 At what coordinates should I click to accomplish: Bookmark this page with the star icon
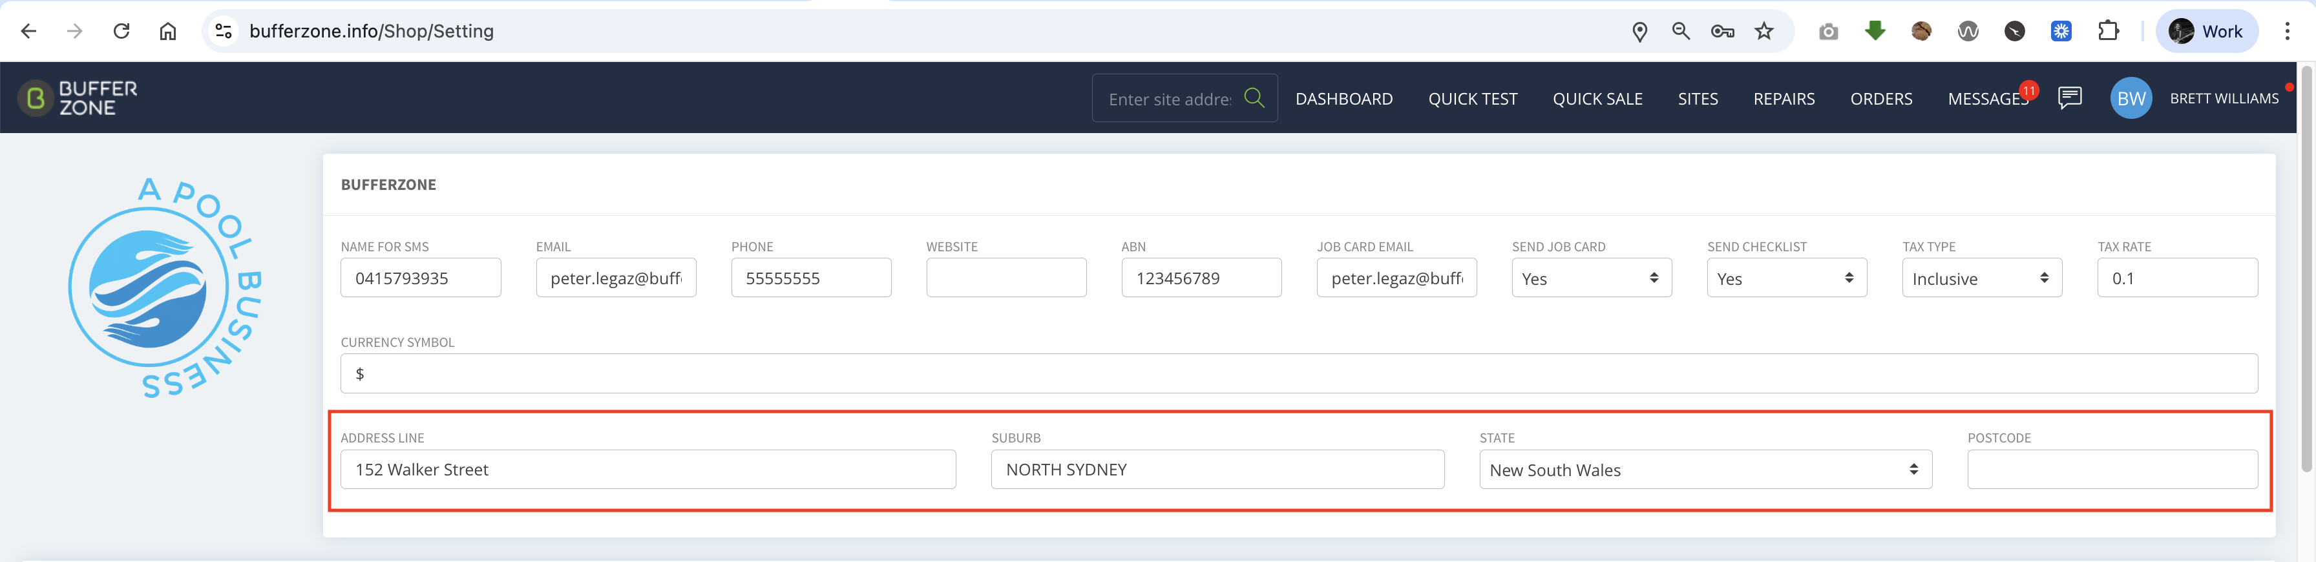coord(1763,32)
